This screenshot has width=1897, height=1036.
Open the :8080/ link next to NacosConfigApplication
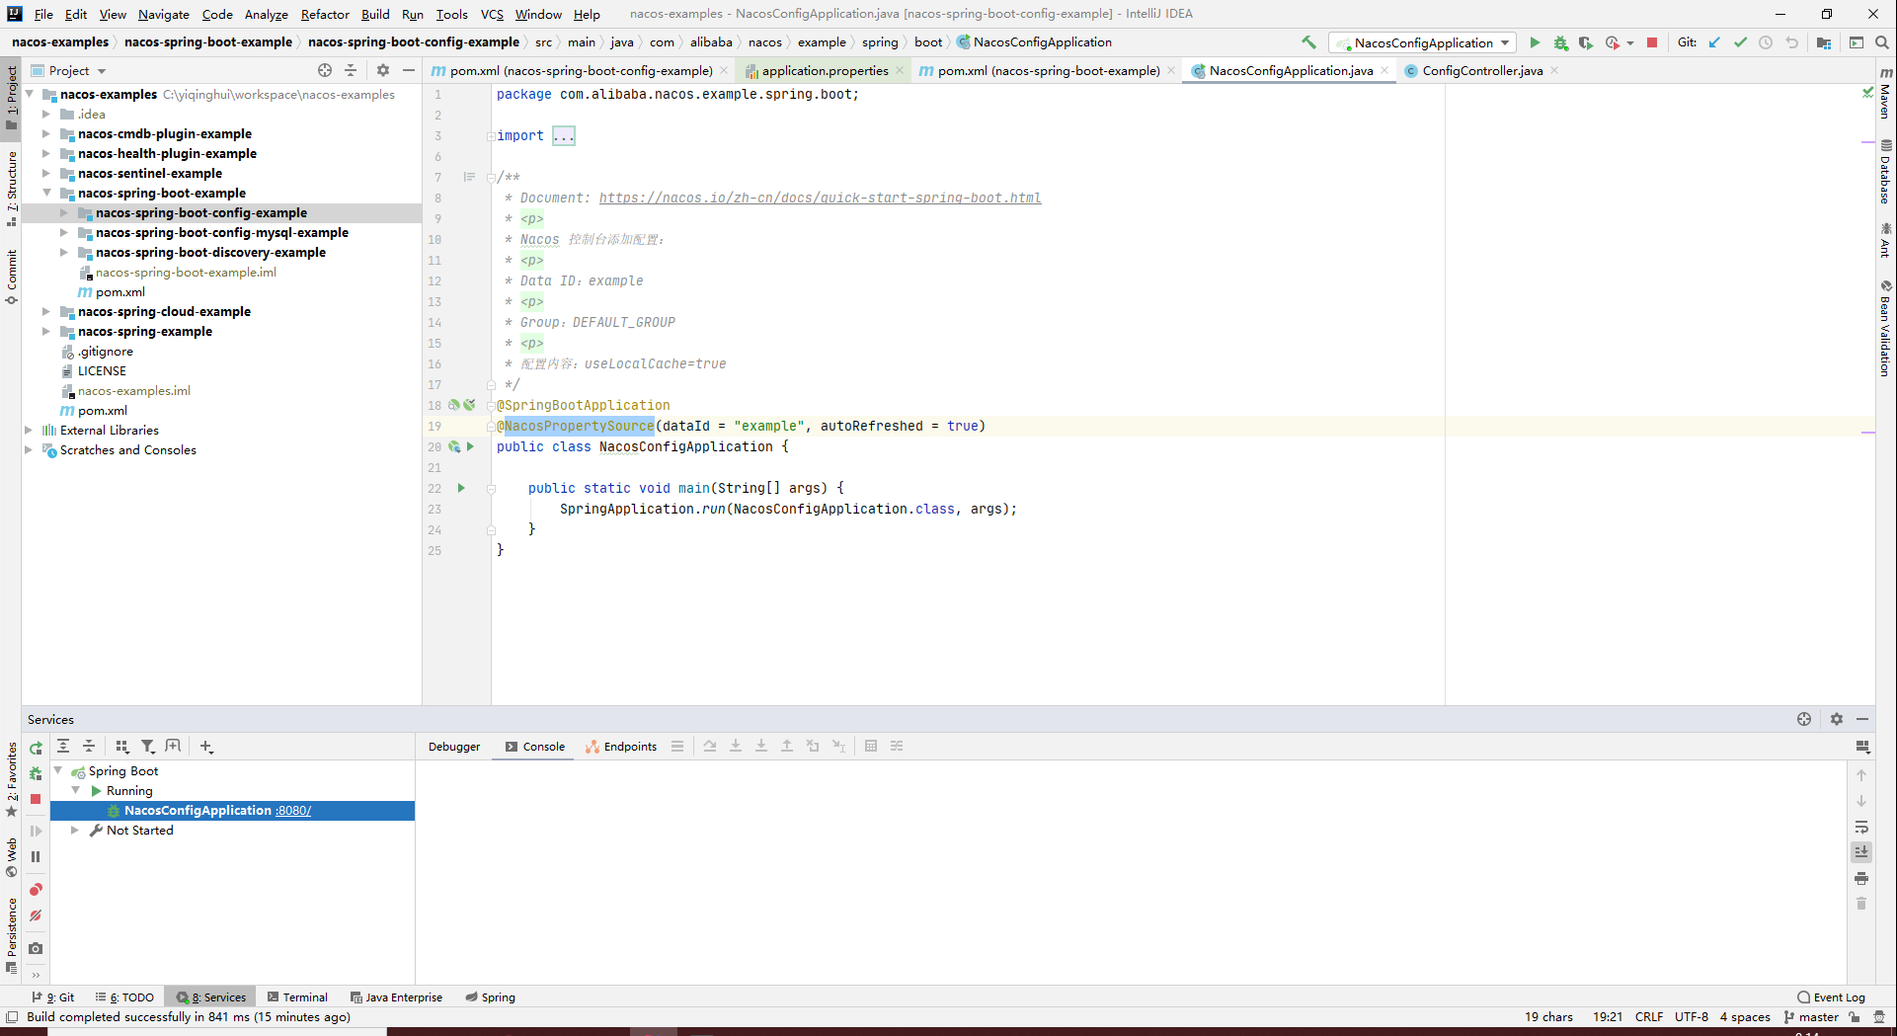coord(293,810)
